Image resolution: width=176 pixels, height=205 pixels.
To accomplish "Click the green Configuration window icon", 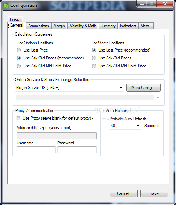I will point(6,5).
